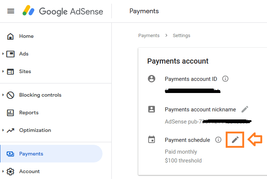Image resolution: width=267 pixels, height=179 pixels.
Task: Open Ads section in sidebar
Action: (24, 54)
